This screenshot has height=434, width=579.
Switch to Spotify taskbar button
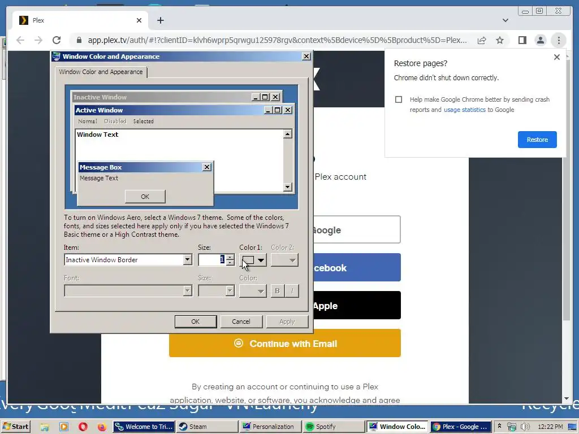pyautogui.click(x=334, y=427)
